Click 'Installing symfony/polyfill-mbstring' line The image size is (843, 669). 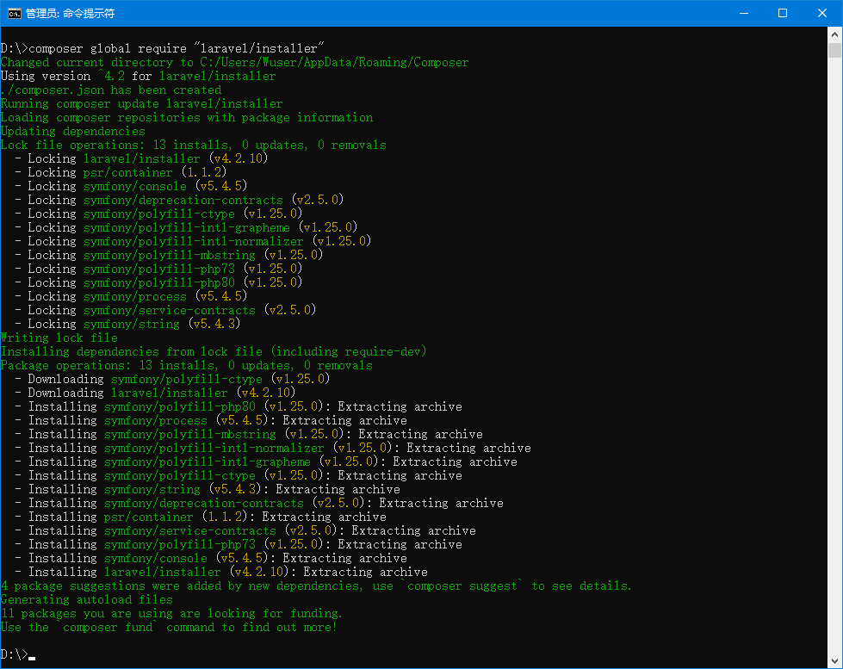click(249, 434)
